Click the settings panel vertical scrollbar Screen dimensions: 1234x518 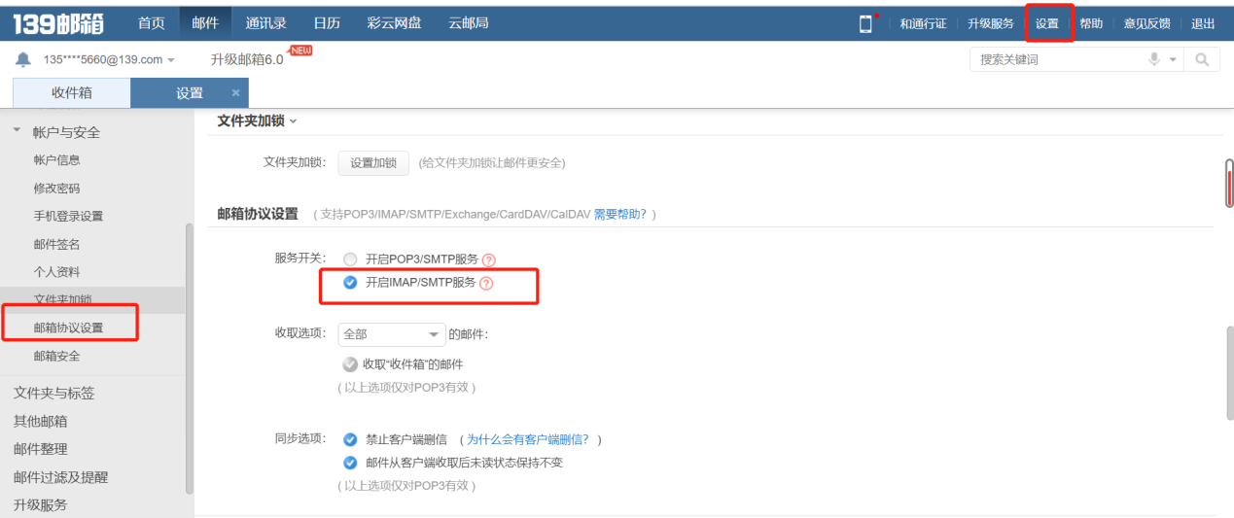[1229, 374]
